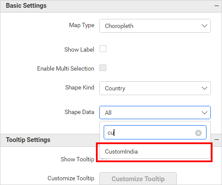This screenshot has height=185, width=222.
Task: Close the Shape Data box showing All
Action: tap(155, 113)
